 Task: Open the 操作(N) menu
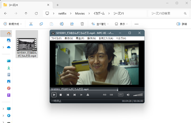tap(92, 39)
